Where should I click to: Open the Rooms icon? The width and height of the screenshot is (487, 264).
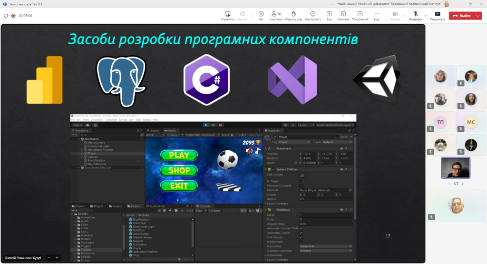point(343,16)
